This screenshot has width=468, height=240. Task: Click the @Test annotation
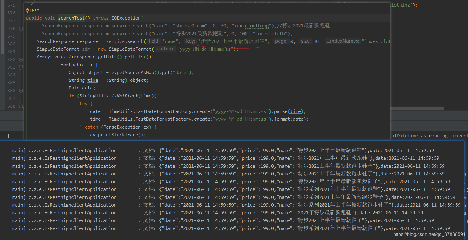click(x=33, y=10)
